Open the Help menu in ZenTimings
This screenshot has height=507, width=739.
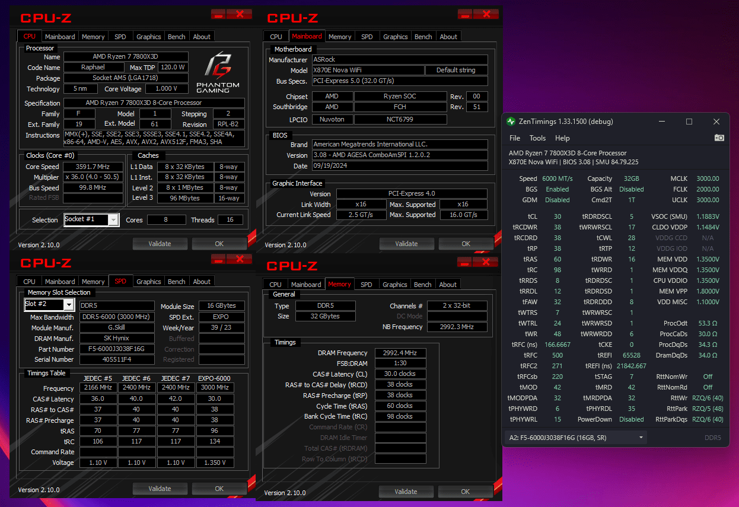(562, 138)
